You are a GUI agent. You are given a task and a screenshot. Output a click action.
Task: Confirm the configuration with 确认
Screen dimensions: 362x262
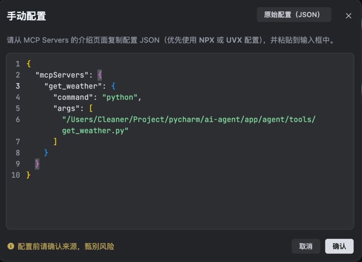tap(339, 246)
